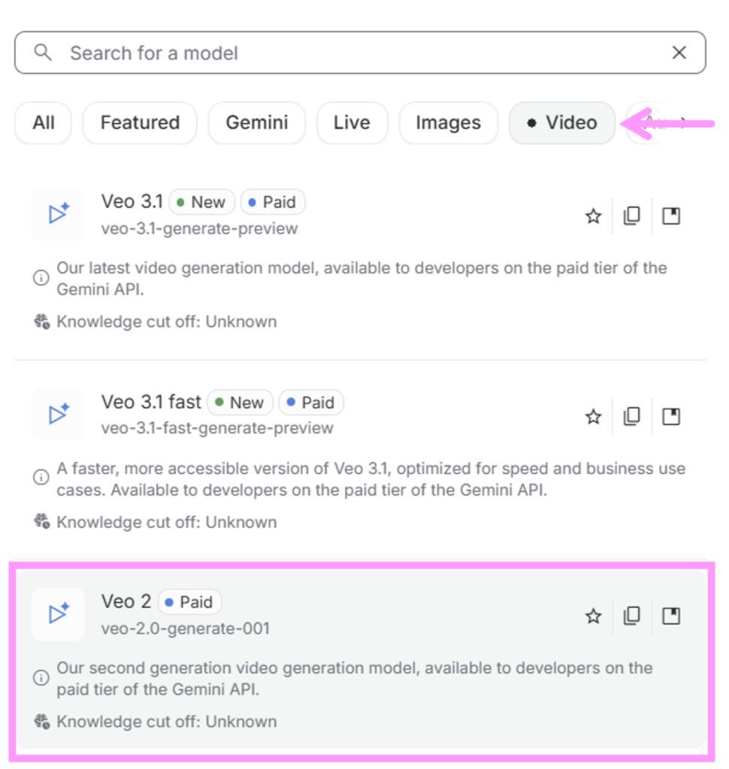Switch to the Featured filter

pos(140,122)
